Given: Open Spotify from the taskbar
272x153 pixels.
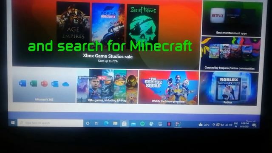Looking at the screenshot, I should coord(142,124).
